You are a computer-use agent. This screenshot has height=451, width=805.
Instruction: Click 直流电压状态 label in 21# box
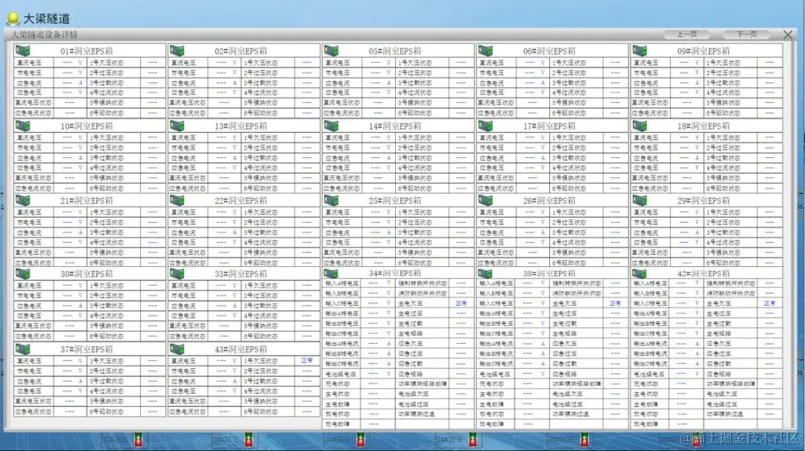[x=34, y=252]
